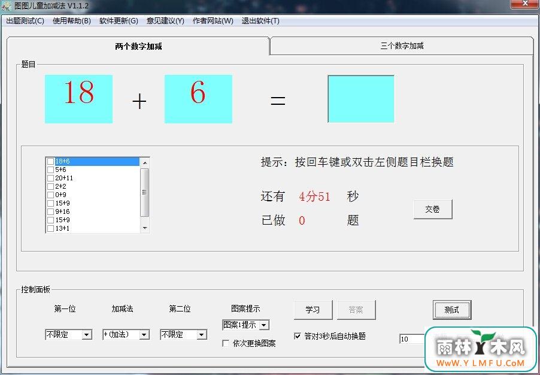Select the 18+6 row in question list
This screenshot has height=375, width=540.
[x=93, y=161]
